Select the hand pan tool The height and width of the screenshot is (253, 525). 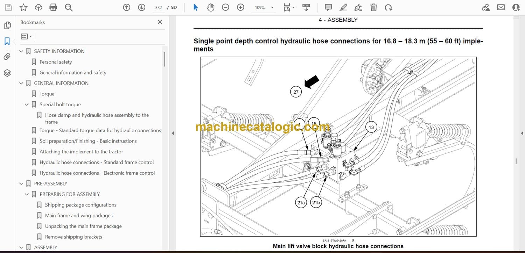tap(210, 7)
